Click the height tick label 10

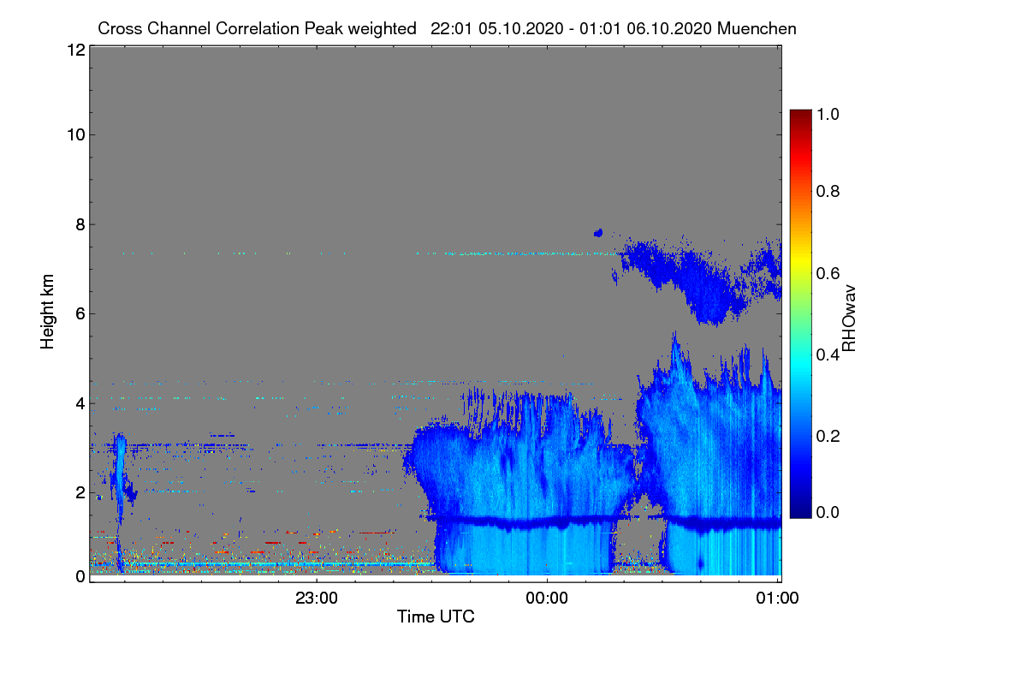[75, 134]
